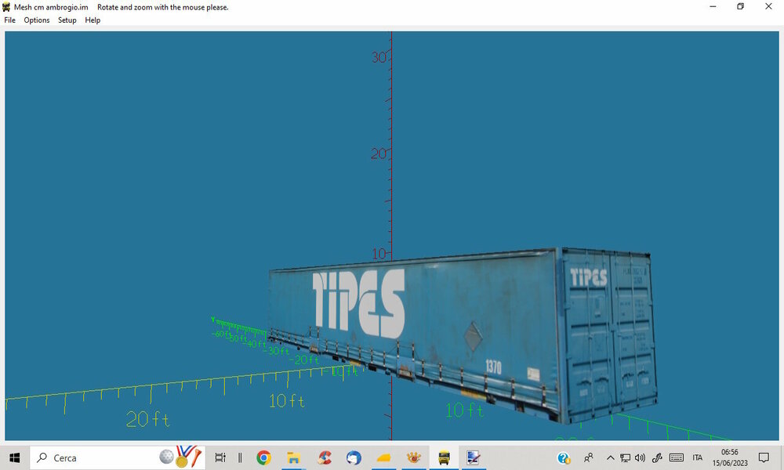Open the XnView eye icon in taskbar
The width and height of the screenshot is (784, 470).
[x=413, y=457]
